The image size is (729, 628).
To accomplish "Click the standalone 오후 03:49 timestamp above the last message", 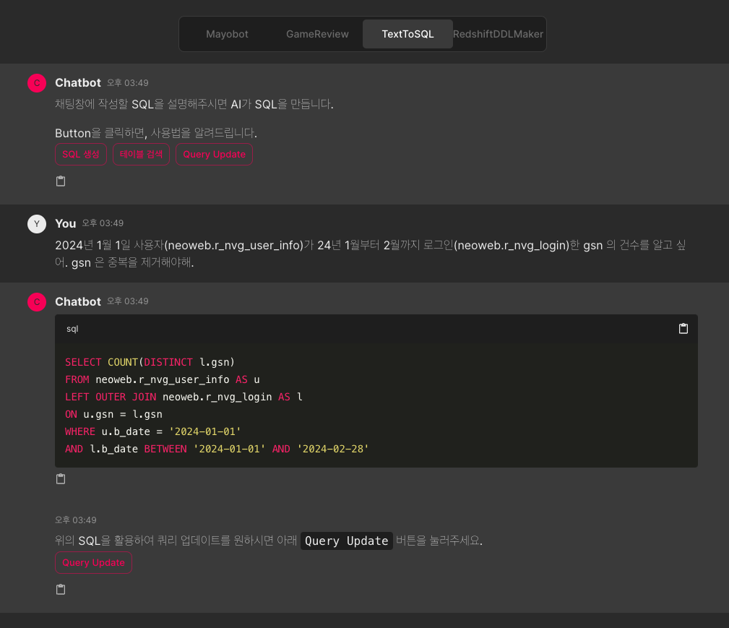I will (76, 520).
